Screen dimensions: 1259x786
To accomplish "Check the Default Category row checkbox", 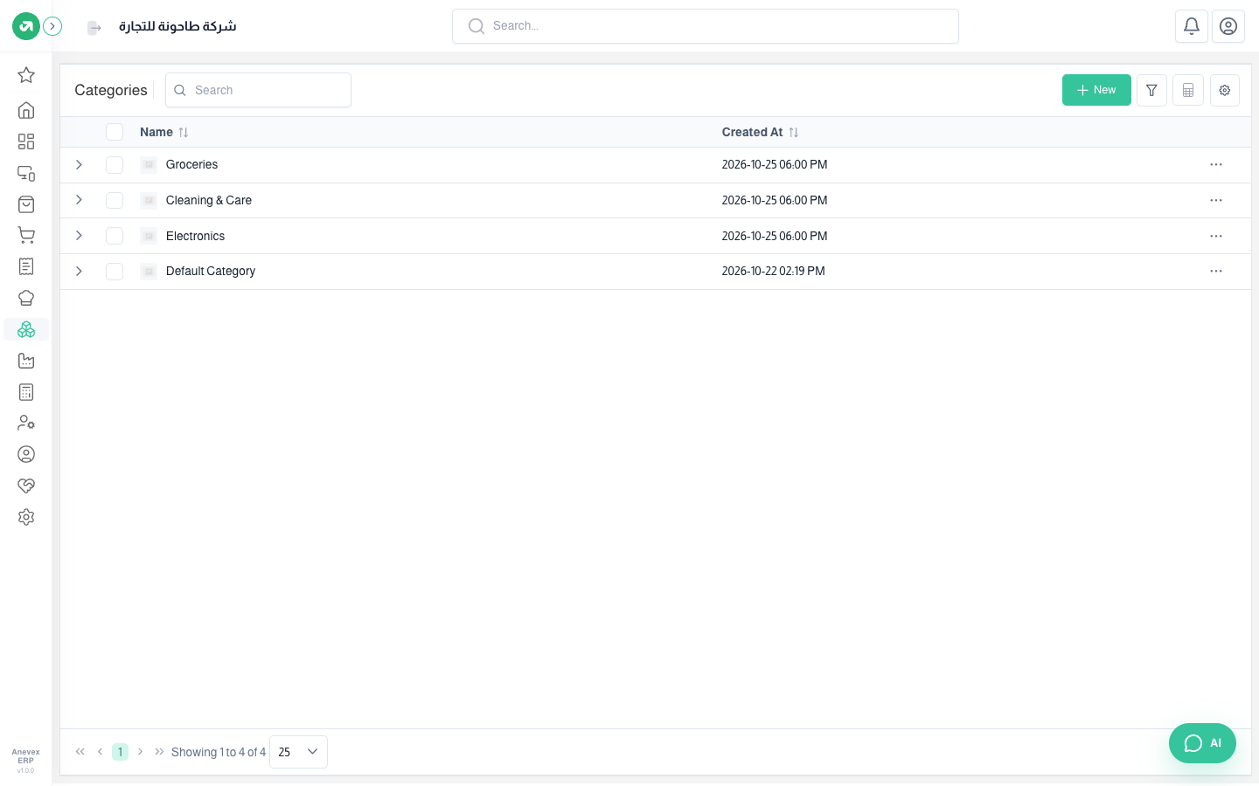I will click(115, 272).
